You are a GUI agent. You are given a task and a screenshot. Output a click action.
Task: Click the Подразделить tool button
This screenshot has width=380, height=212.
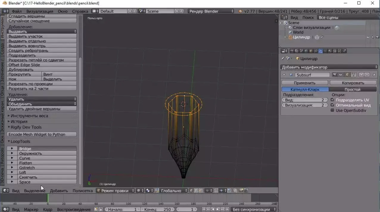22,55
